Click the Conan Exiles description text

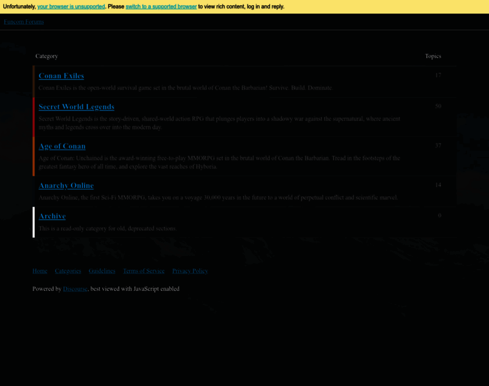coord(185,88)
